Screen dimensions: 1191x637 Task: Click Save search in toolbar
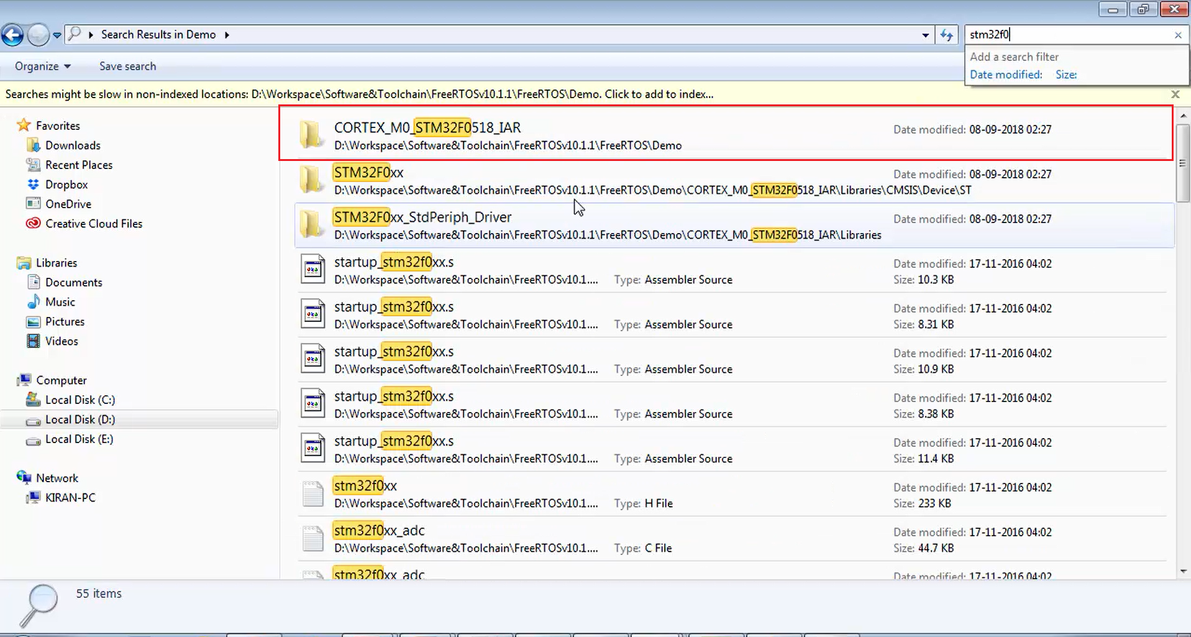click(x=127, y=66)
